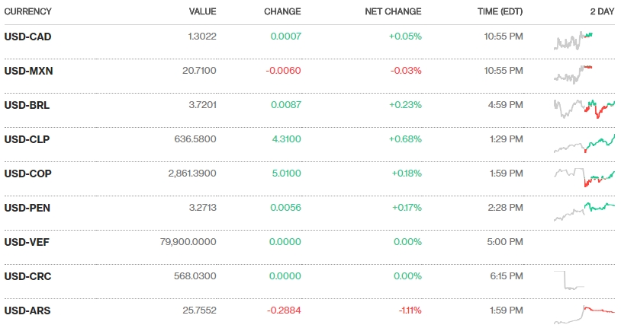Click the VALUE column header

click(203, 11)
